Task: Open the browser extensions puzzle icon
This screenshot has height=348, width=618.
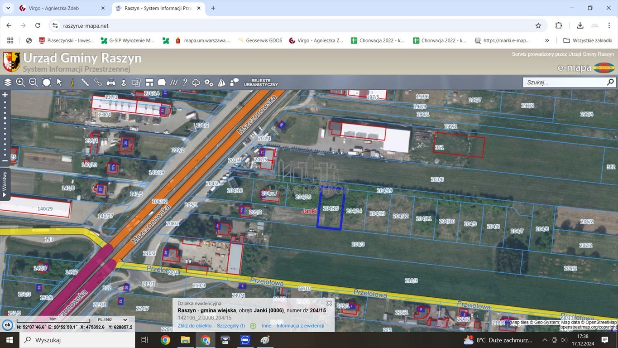Action: [559, 26]
